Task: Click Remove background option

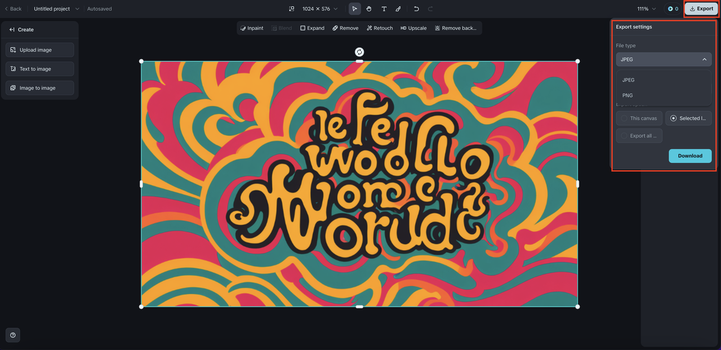Action: coord(456,28)
